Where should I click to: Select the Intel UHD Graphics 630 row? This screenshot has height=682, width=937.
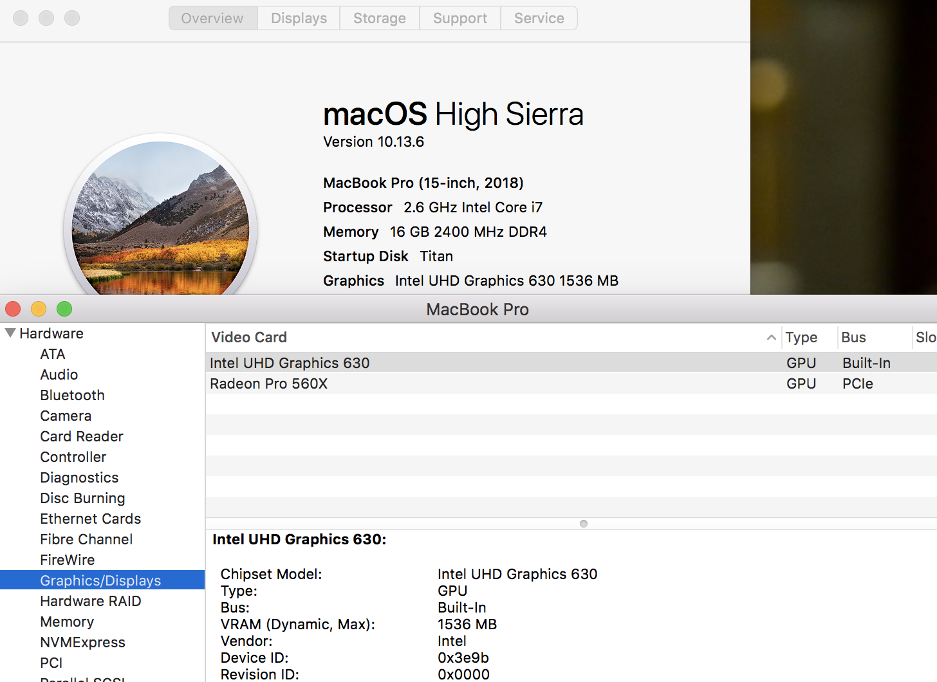point(571,363)
